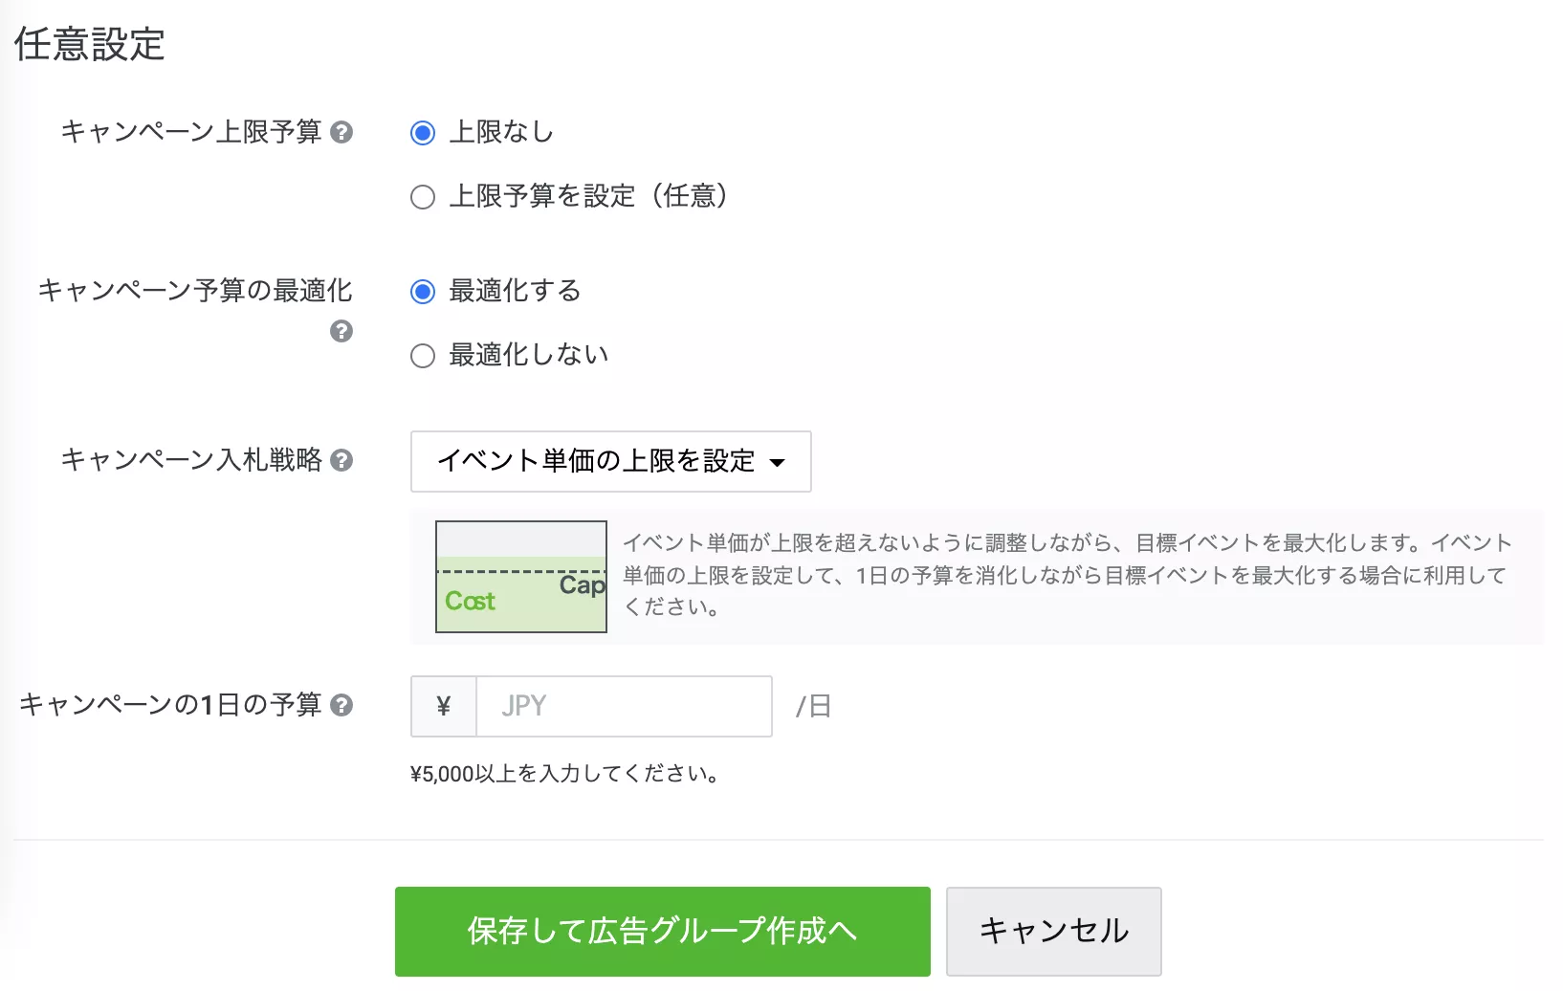Enable 最適化する budget optimization
The image size is (1563, 991).
(423, 292)
